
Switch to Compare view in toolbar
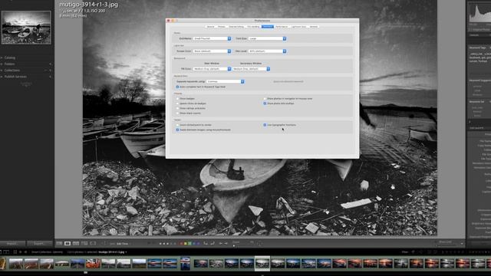coord(76,244)
